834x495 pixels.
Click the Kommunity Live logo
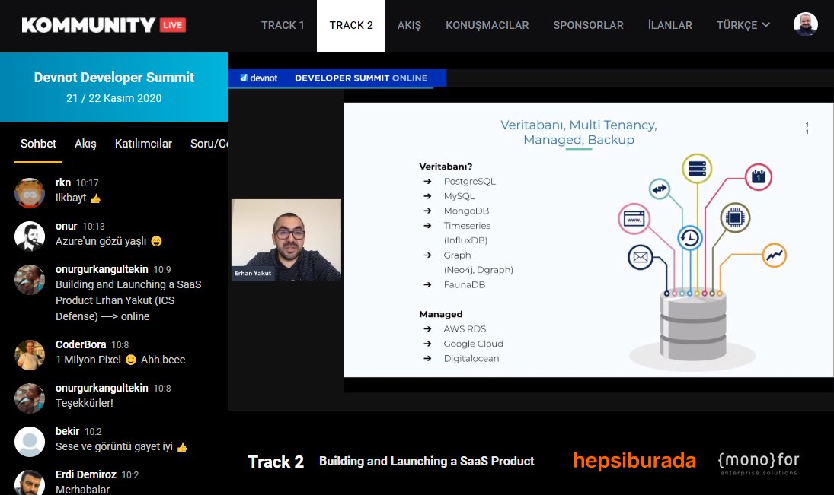[x=104, y=25]
